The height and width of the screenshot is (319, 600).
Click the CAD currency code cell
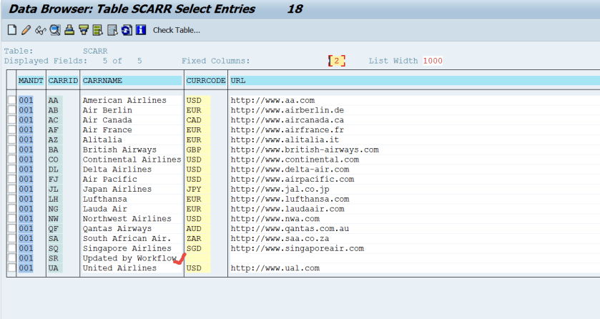pyautogui.click(x=198, y=120)
